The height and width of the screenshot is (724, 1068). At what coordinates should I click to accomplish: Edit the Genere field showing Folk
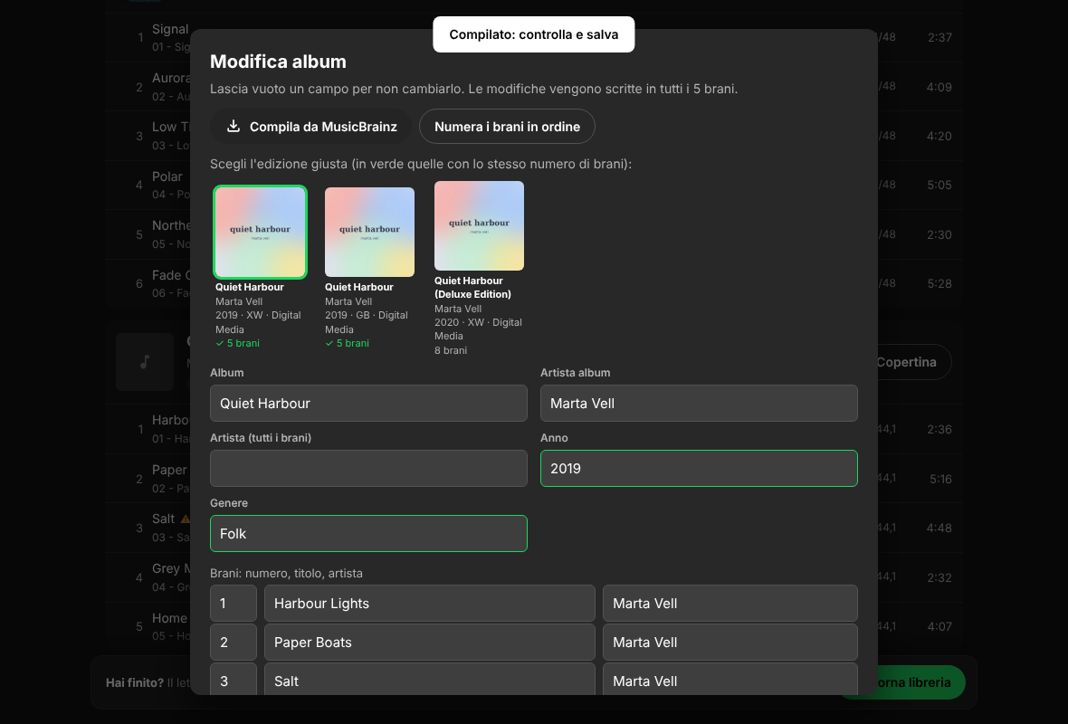click(368, 534)
